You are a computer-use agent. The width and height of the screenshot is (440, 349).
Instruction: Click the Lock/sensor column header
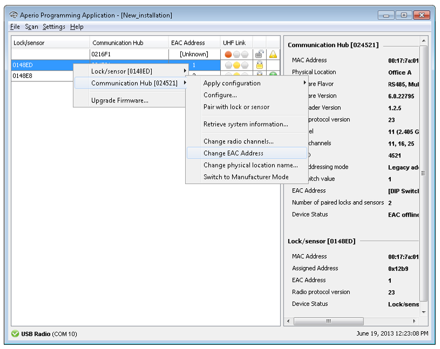coord(51,43)
